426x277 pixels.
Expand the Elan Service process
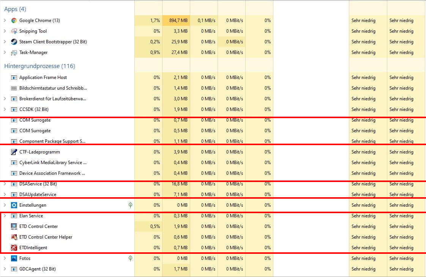[5, 216]
